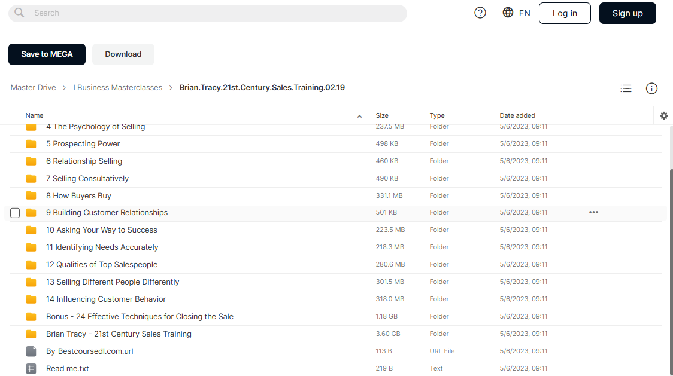Image resolution: width=673 pixels, height=376 pixels.
Task: Sort by Date added column header
Action: (x=517, y=115)
